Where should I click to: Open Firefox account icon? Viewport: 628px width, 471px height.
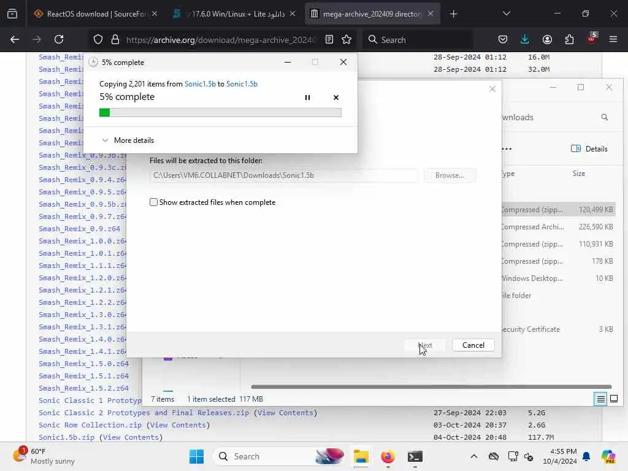(547, 39)
